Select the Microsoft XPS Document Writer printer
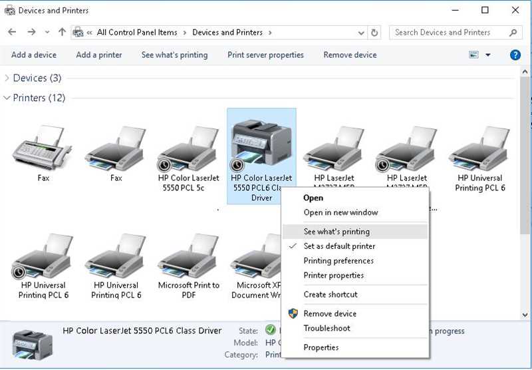Screen dimensions: 532x370 click(x=256, y=266)
